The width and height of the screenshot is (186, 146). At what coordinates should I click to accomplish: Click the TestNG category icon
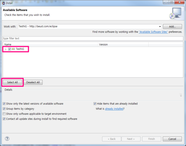pyautogui.click(x=13, y=49)
